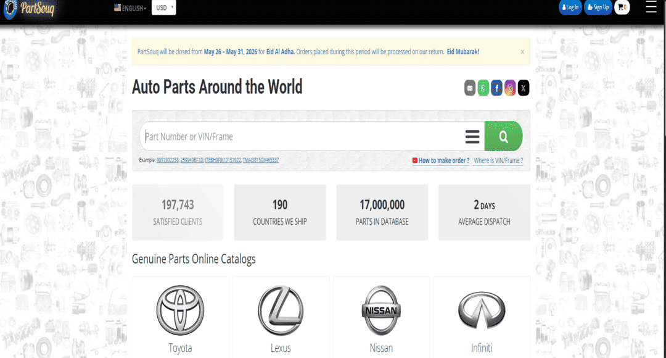Open the Instagram social icon

pyautogui.click(x=510, y=88)
